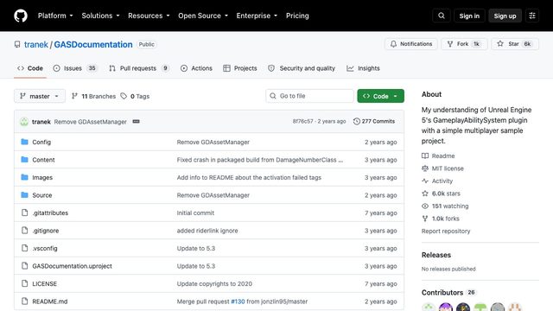Switch to the Pull requests tab
This screenshot has height=311, width=553.
[139, 68]
